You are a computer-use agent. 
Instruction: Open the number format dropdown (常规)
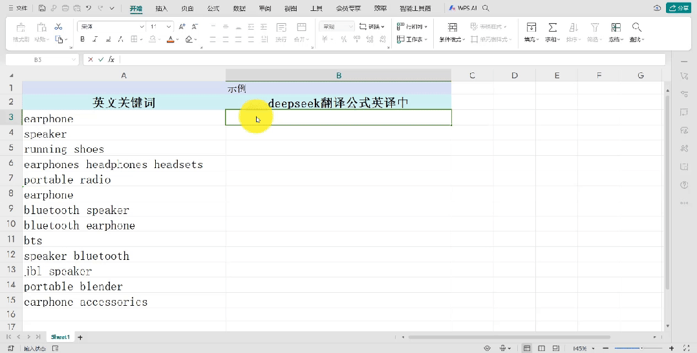coord(350,27)
